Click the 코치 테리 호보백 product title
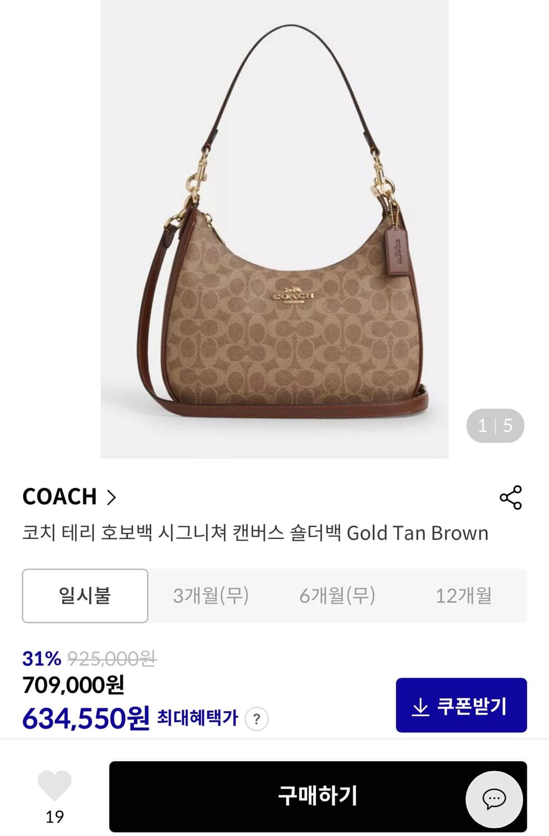The image size is (549, 836). tap(256, 533)
